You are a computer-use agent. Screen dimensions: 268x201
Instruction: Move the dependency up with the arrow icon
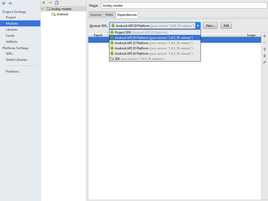(x=265, y=49)
